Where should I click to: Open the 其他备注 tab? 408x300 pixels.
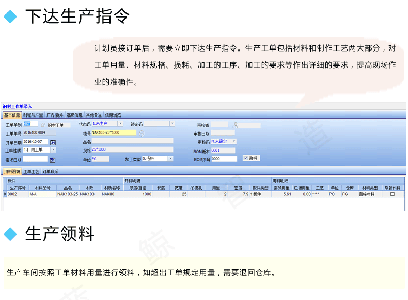[x=93, y=115]
